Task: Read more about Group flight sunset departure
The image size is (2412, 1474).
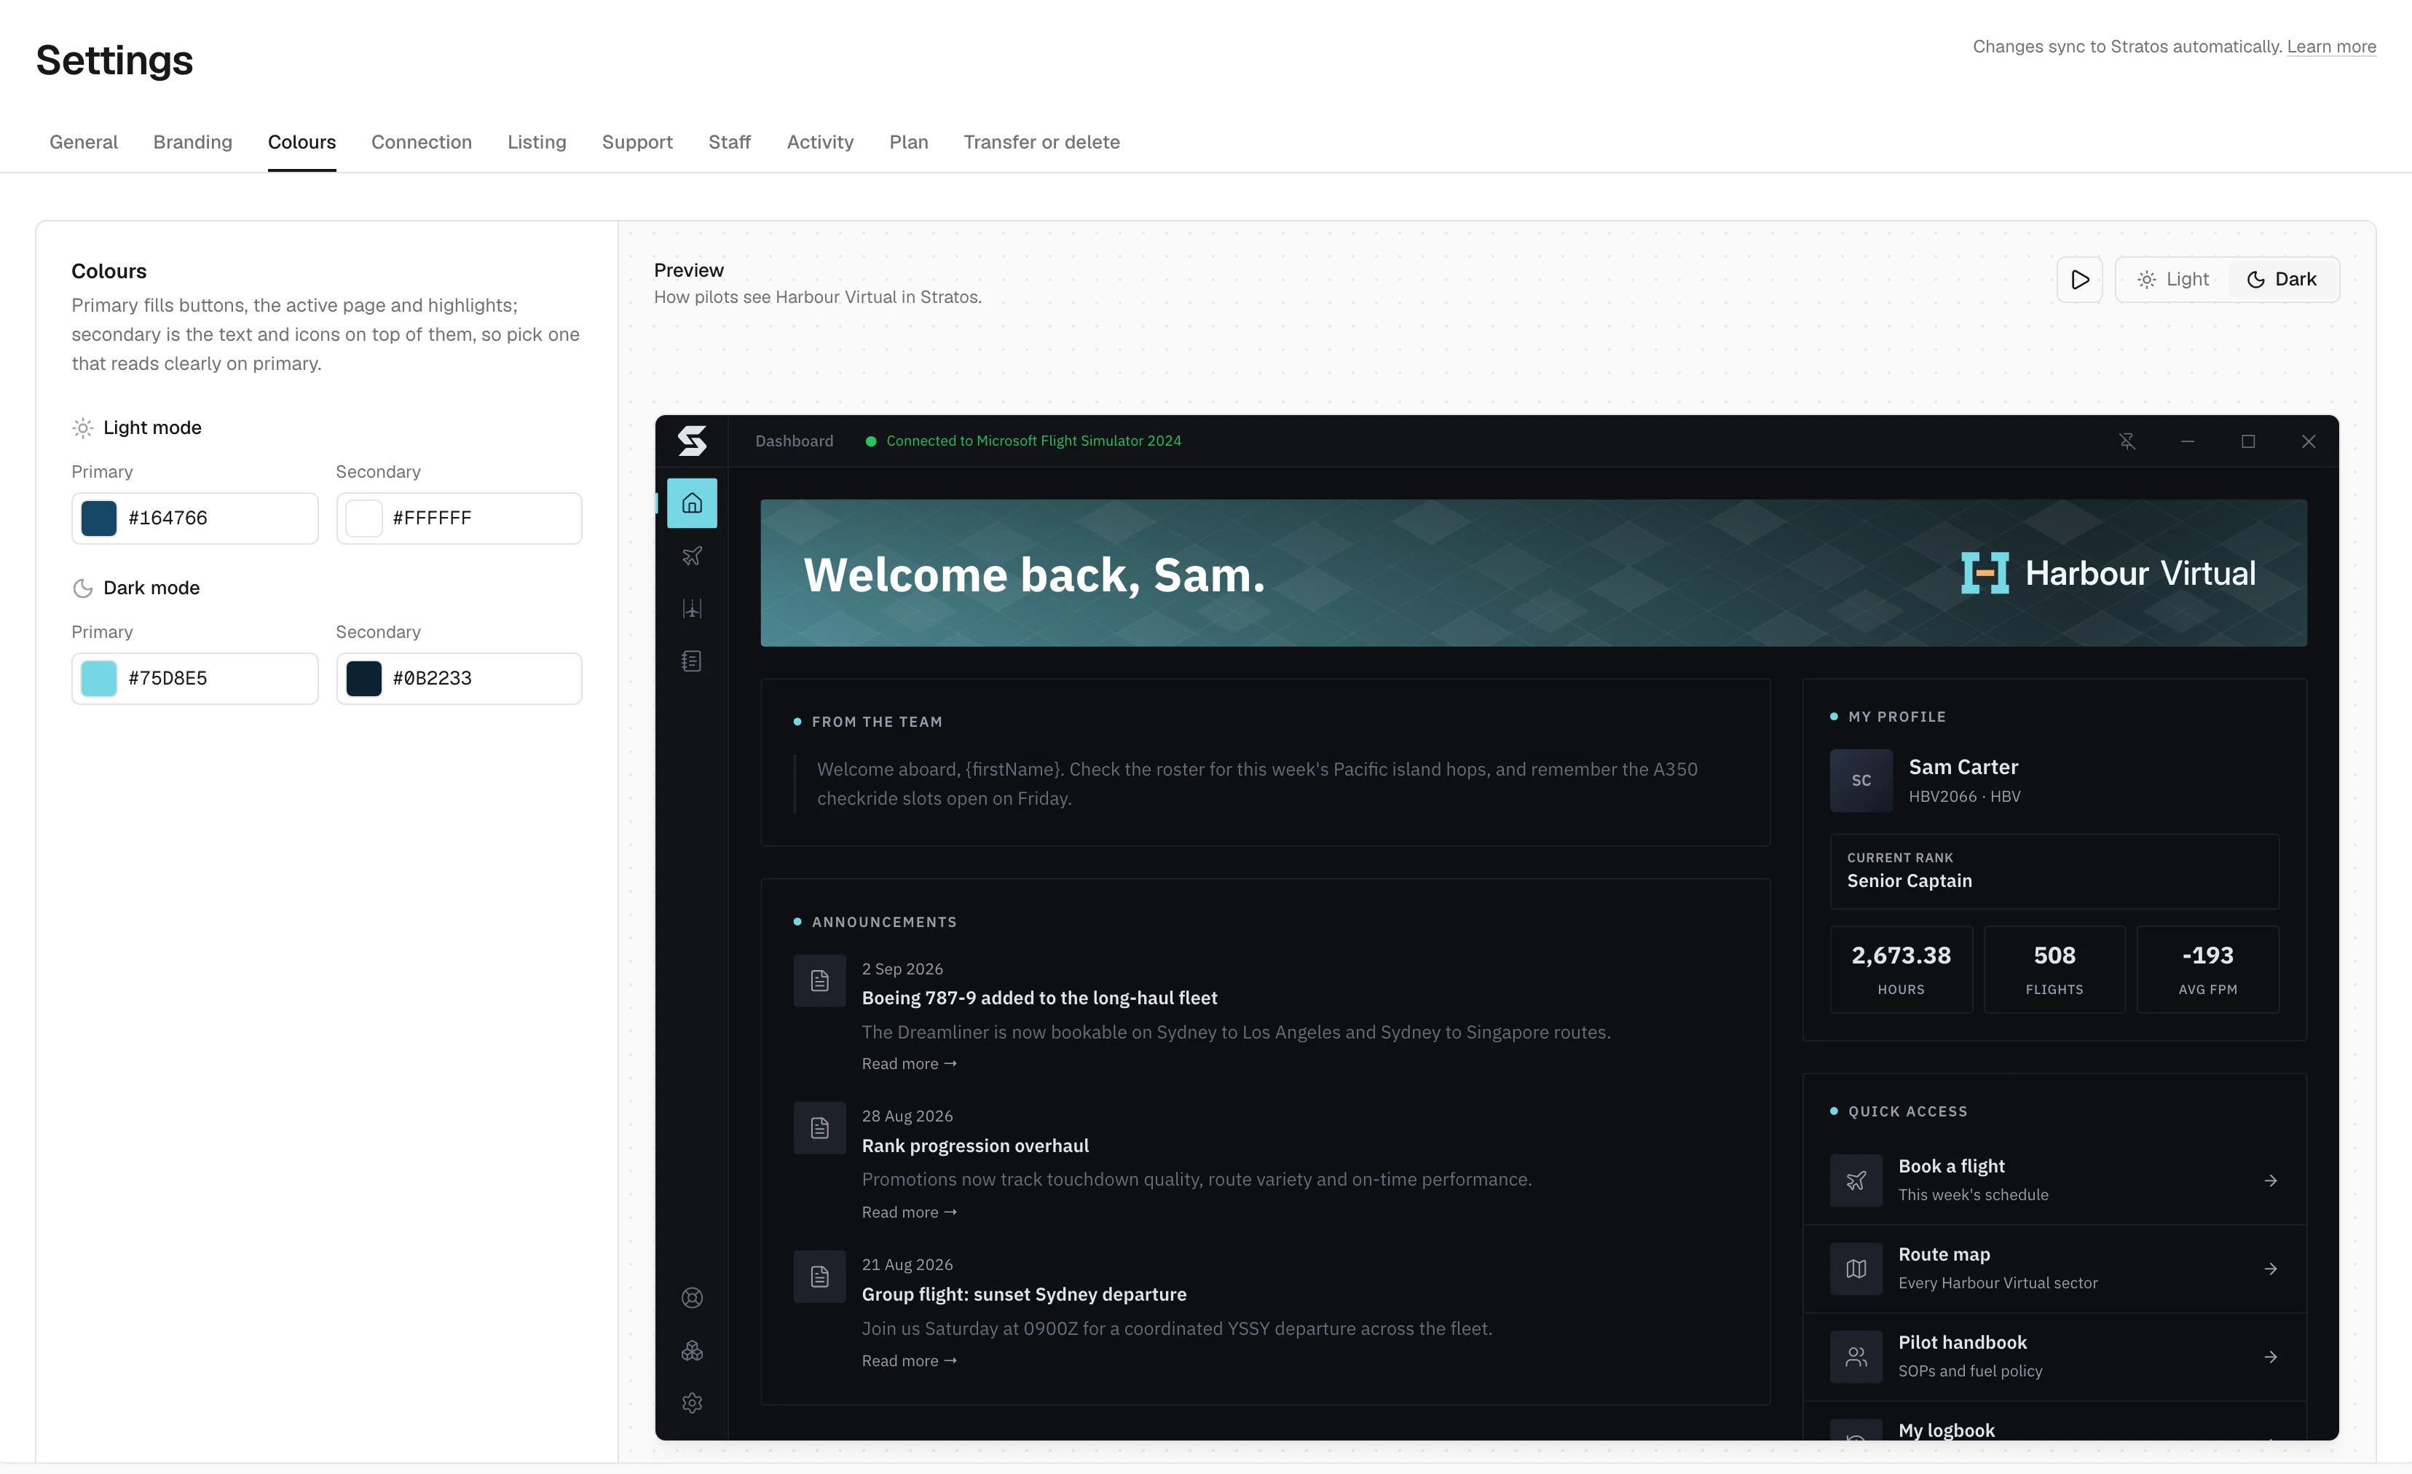Action: (x=910, y=1361)
